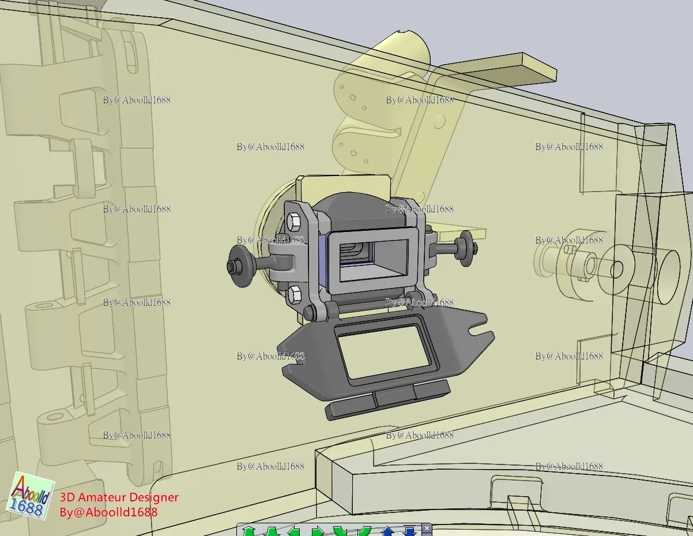Select the green down arrow icon
The width and height of the screenshot is (693, 536).
coord(272,531)
